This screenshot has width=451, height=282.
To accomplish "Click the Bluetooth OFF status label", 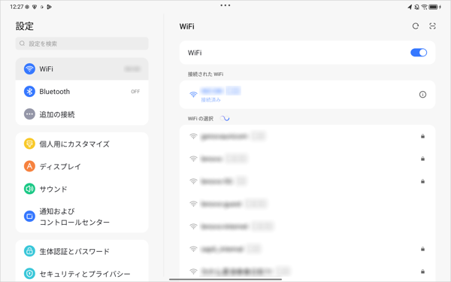I will pyautogui.click(x=135, y=92).
